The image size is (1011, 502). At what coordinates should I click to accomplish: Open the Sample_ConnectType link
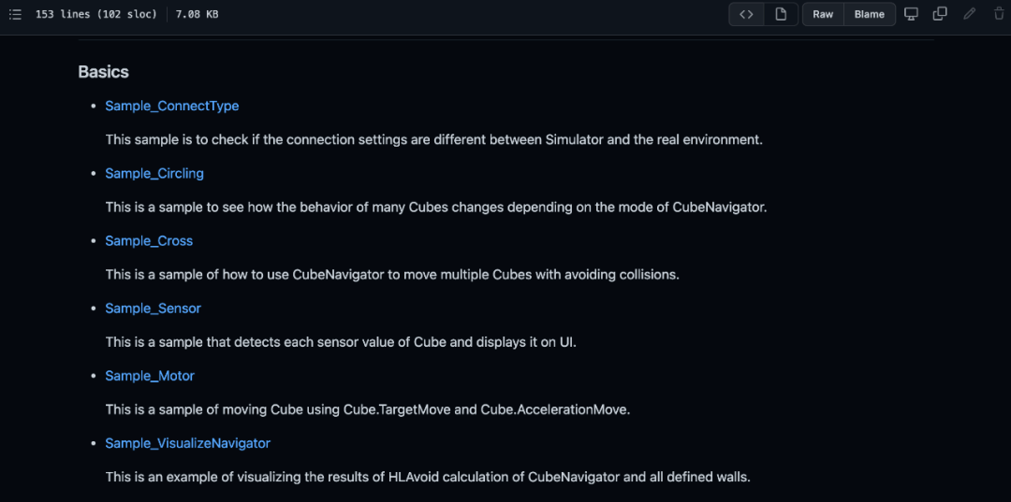tap(172, 107)
